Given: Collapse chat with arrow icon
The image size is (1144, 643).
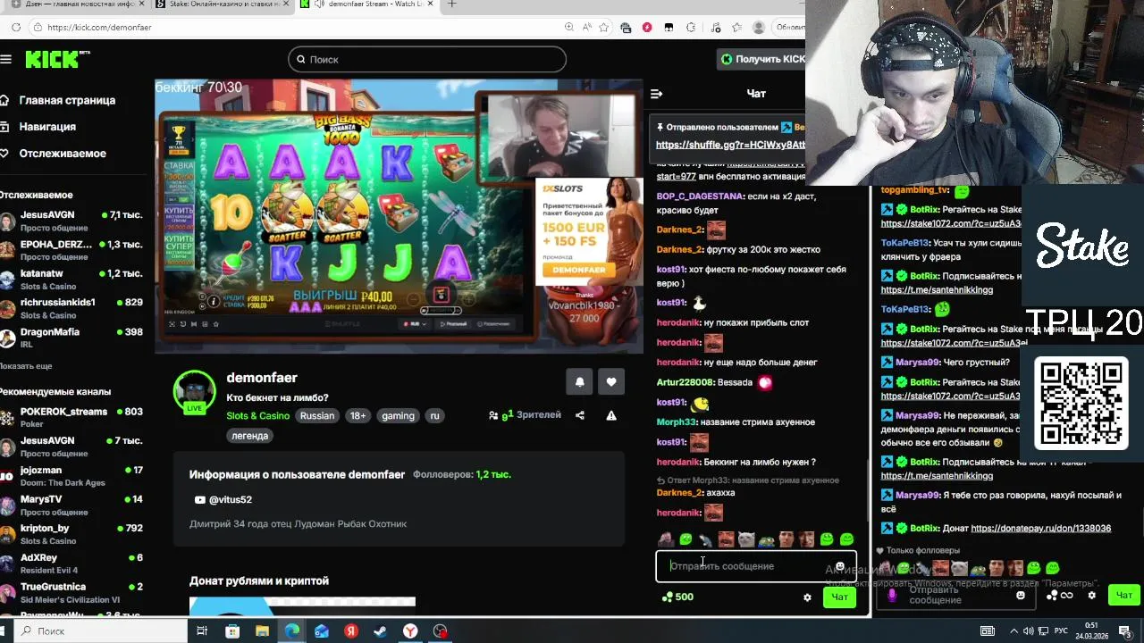Looking at the screenshot, I should click(x=657, y=94).
